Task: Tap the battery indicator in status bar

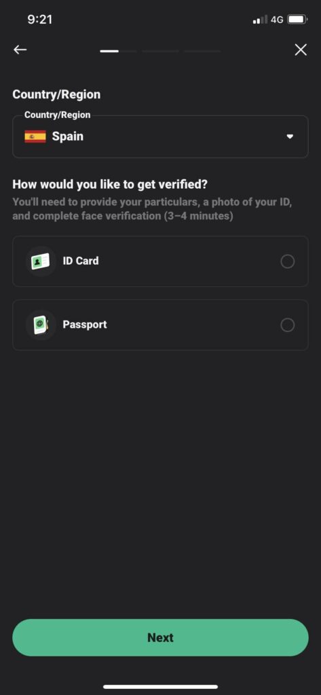Action: coord(297,20)
